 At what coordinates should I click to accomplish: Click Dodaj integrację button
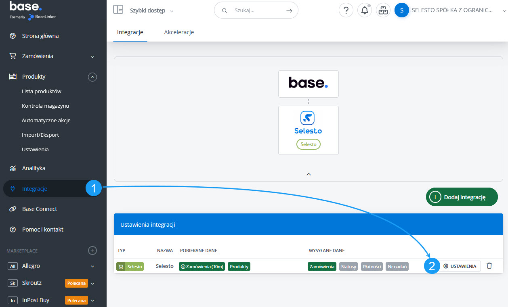[462, 197]
